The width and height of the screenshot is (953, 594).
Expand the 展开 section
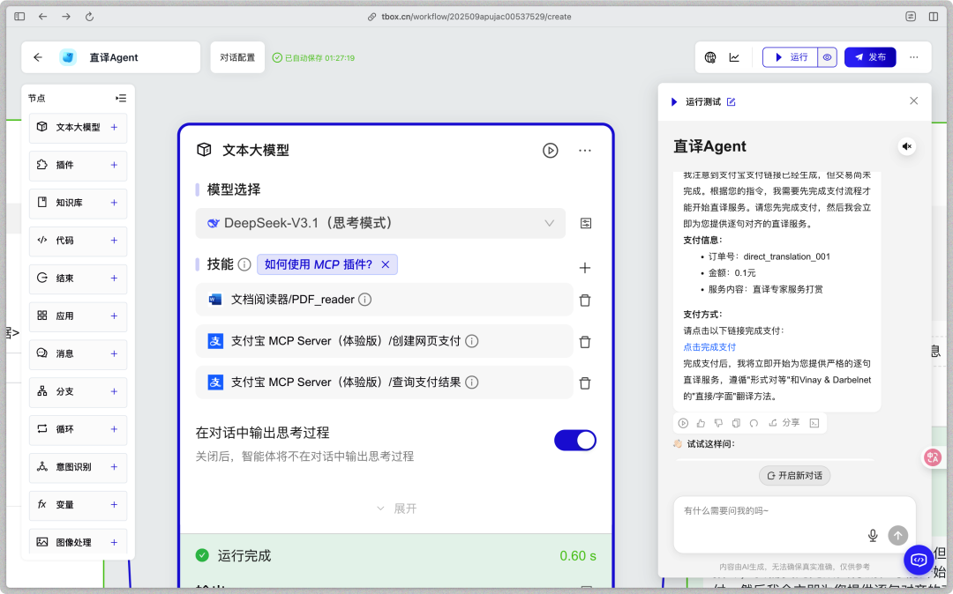(397, 509)
